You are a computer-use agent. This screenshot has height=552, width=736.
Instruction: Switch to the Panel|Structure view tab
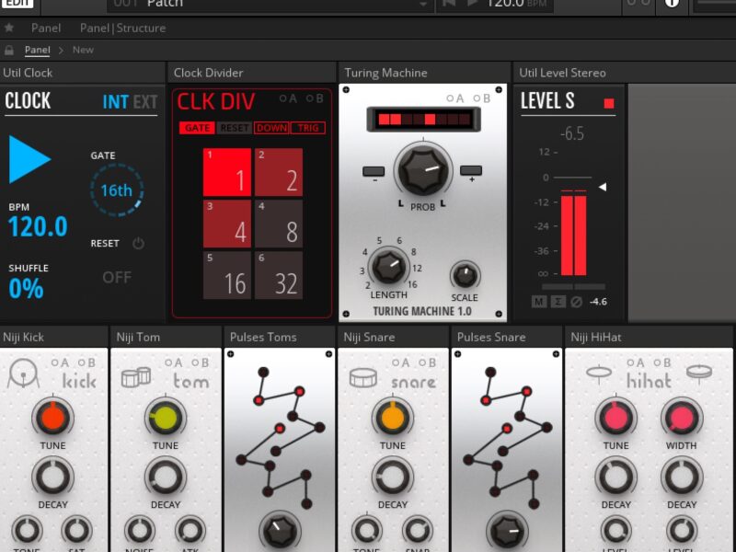click(122, 28)
